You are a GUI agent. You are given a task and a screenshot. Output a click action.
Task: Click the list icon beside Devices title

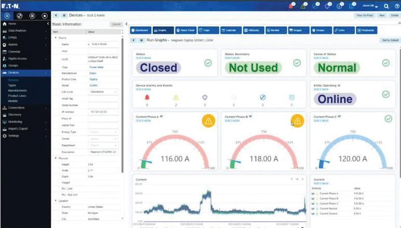64,16
